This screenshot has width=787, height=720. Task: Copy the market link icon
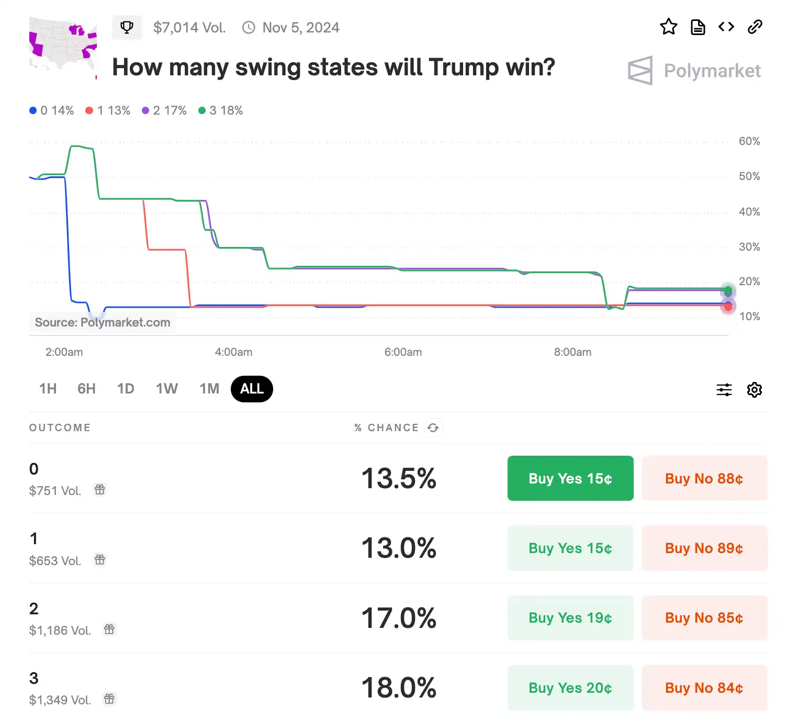click(755, 27)
